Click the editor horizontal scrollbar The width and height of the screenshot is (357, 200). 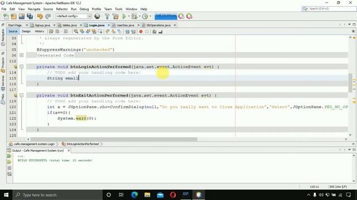pos(114,139)
